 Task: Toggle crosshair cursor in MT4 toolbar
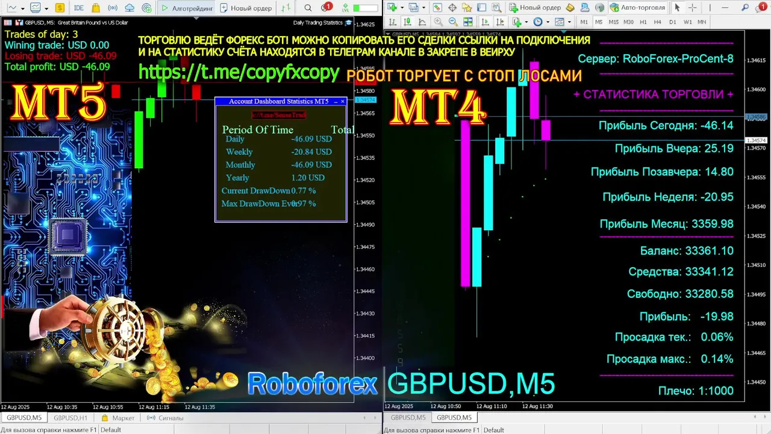pos(692,7)
